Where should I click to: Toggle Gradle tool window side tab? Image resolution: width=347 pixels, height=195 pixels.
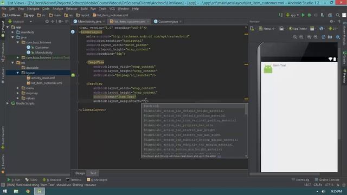pos(345,58)
